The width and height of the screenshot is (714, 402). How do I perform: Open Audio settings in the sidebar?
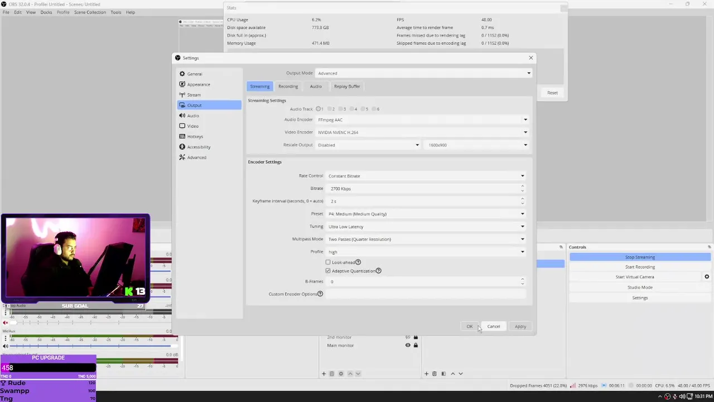coord(210,116)
